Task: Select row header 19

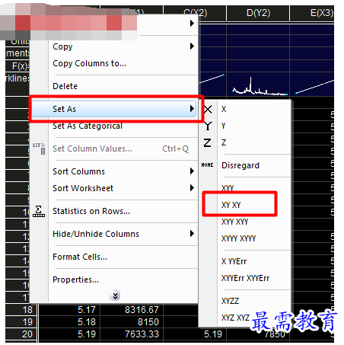Action: [21, 322]
